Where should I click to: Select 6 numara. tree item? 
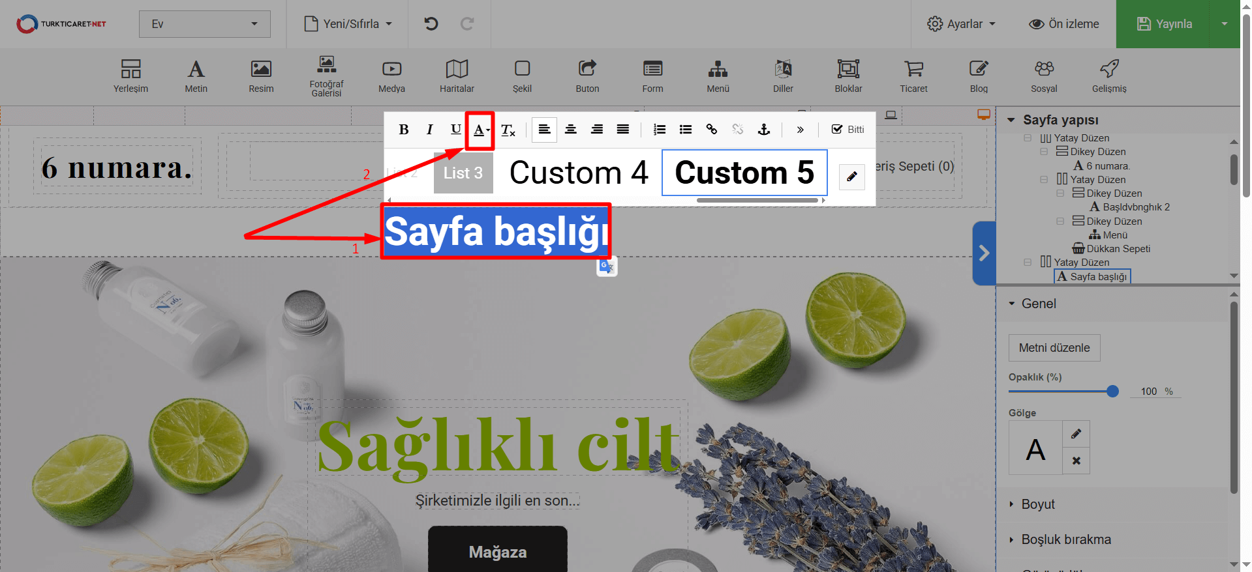tap(1102, 166)
